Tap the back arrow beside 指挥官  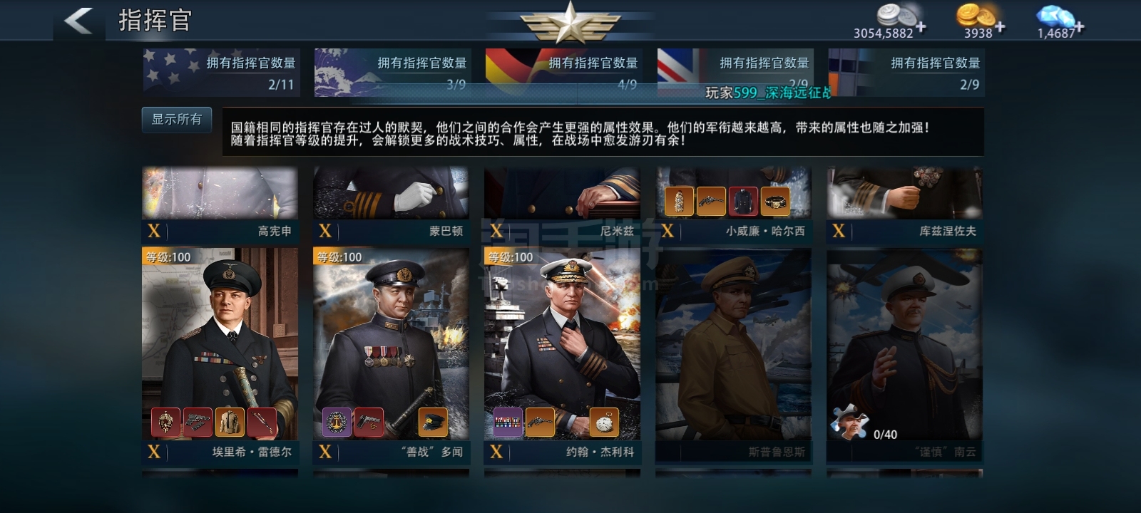coord(78,21)
